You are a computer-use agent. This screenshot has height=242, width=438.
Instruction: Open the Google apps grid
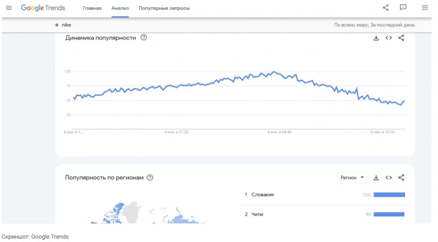click(424, 7)
